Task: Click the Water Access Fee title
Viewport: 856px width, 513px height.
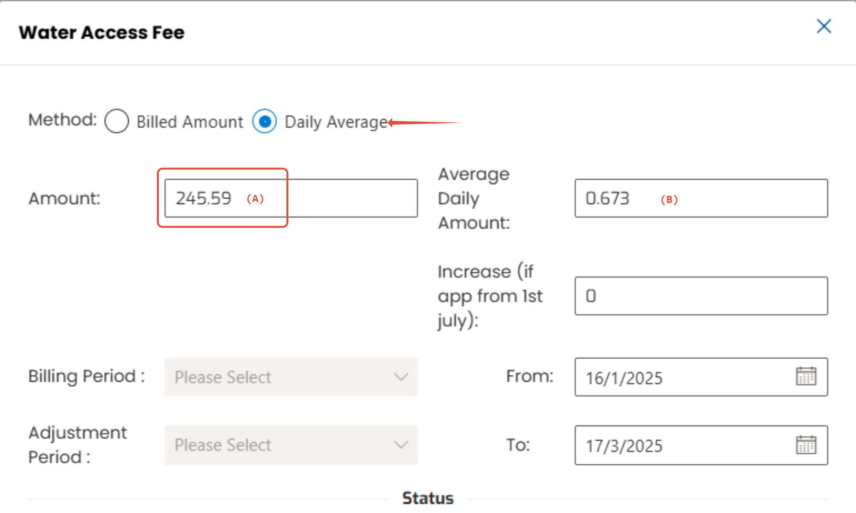Action: pyautogui.click(x=101, y=32)
